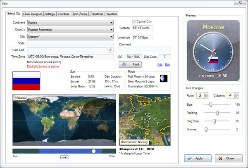Click the Comment input field
This screenshot has width=248, height=168.
click(x=144, y=50)
